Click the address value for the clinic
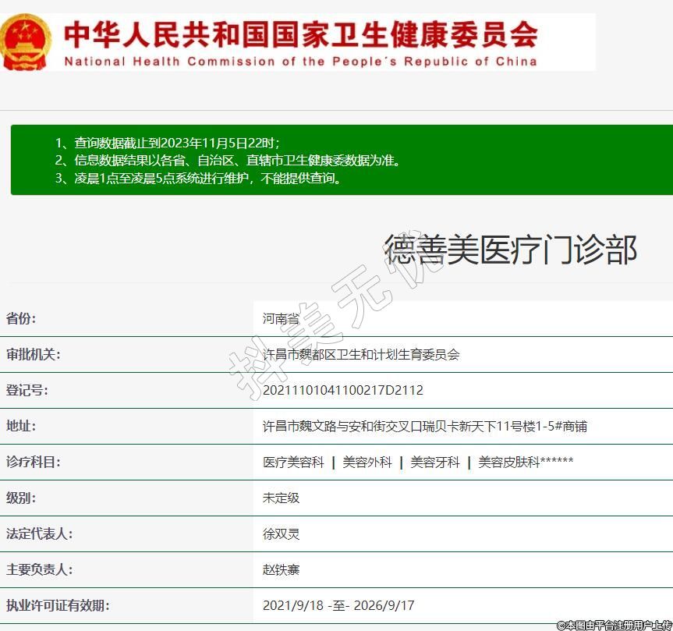Image resolution: width=673 pixels, height=631 pixels. pos(425,426)
